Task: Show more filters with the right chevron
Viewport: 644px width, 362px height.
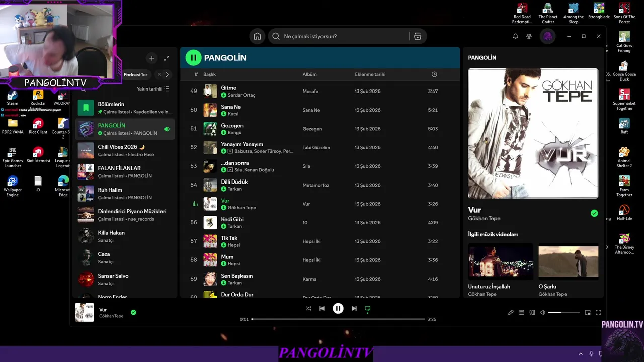Action: 167,74
